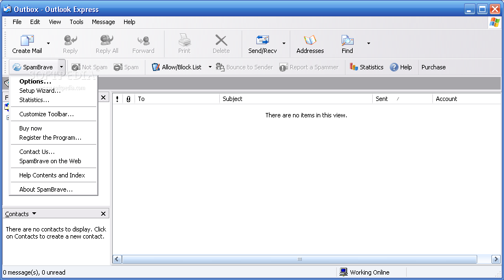Image resolution: width=504 pixels, height=280 pixels.
Task: Choose Setup Wizard... menu entry
Action: [54, 91]
